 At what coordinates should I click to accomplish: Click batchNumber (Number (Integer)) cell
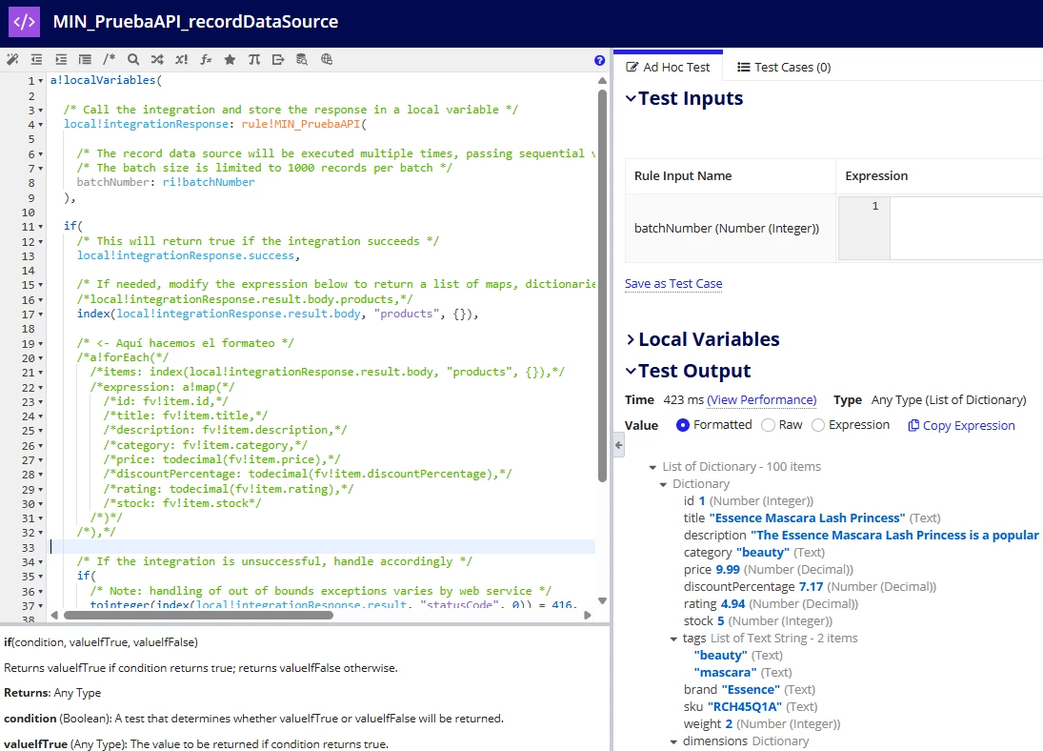pos(730,228)
